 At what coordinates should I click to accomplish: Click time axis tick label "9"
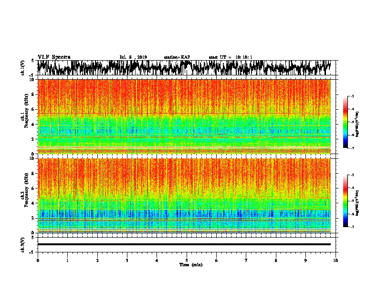click(305, 261)
